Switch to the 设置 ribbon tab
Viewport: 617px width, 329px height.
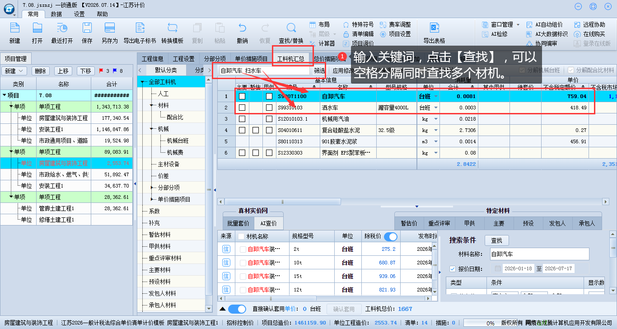click(x=79, y=14)
